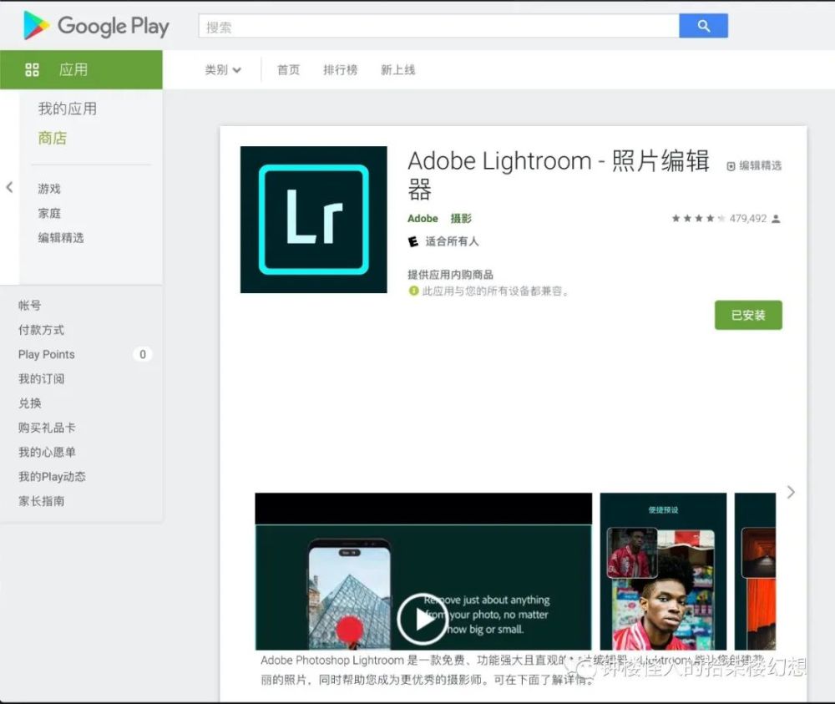Click the Lightroom Lr app icon
This screenshot has width=835, height=704.
pos(314,220)
